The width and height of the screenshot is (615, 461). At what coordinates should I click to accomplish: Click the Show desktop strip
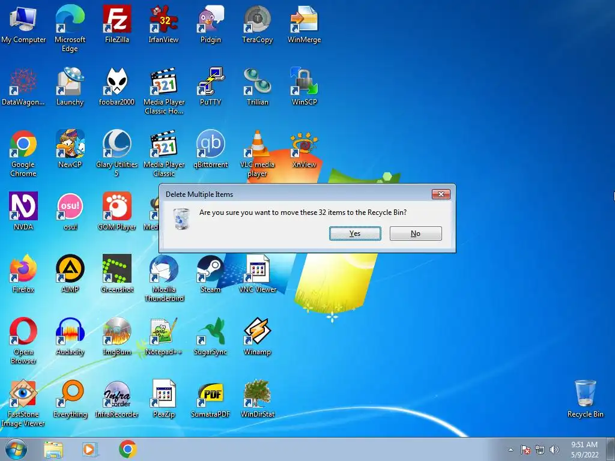point(611,450)
